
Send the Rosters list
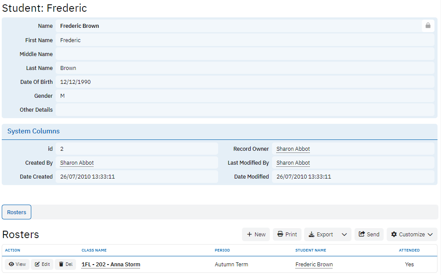pos(369,234)
